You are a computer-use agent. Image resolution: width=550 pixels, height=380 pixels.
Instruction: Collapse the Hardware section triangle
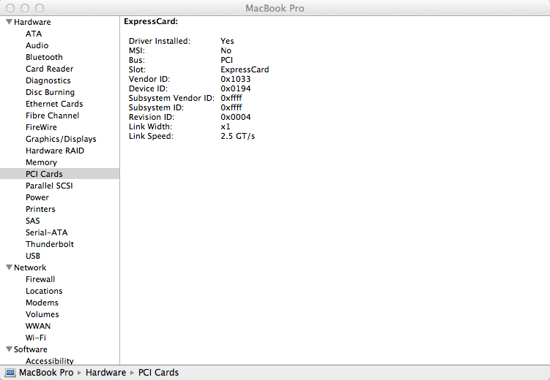click(9, 22)
